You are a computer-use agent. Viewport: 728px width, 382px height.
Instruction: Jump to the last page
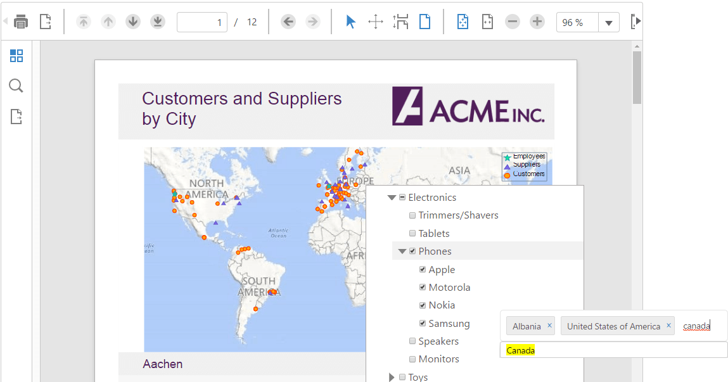coord(157,21)
